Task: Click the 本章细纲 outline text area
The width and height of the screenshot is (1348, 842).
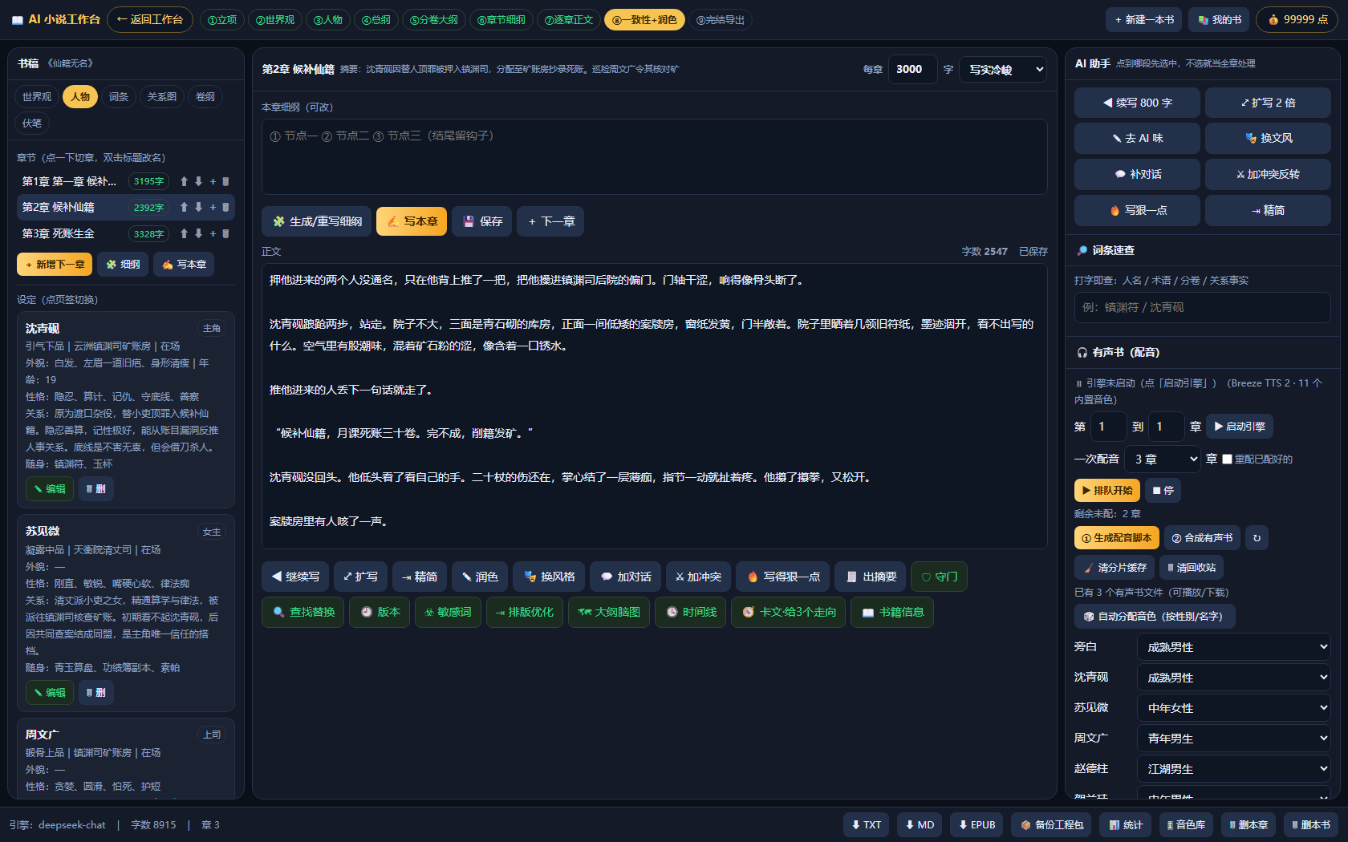Action: (654, 156)
